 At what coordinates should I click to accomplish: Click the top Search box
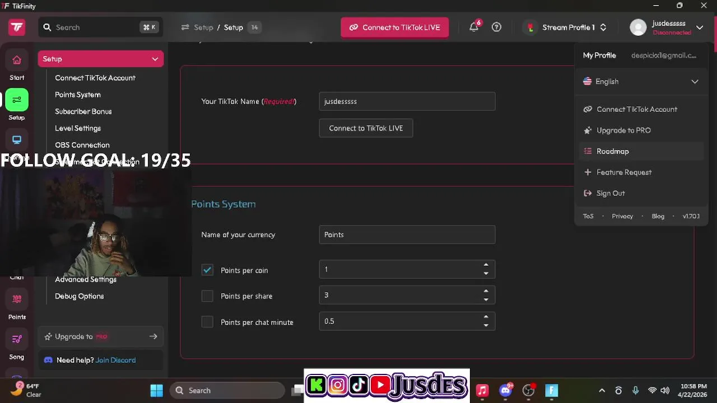[x=101, y=27]
